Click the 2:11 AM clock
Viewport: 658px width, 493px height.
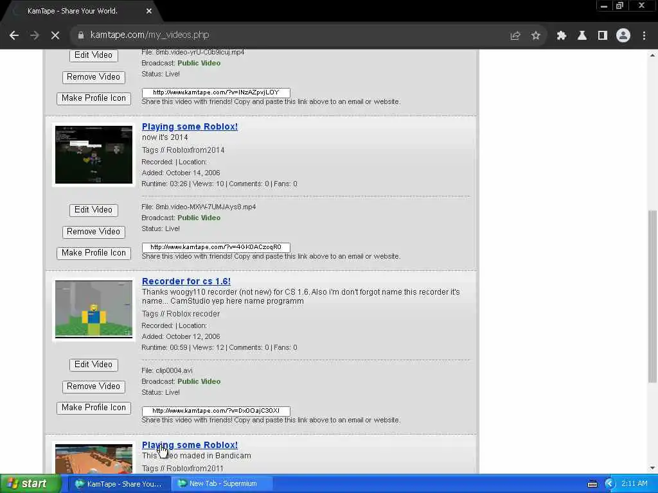click(x=634, y=484)
